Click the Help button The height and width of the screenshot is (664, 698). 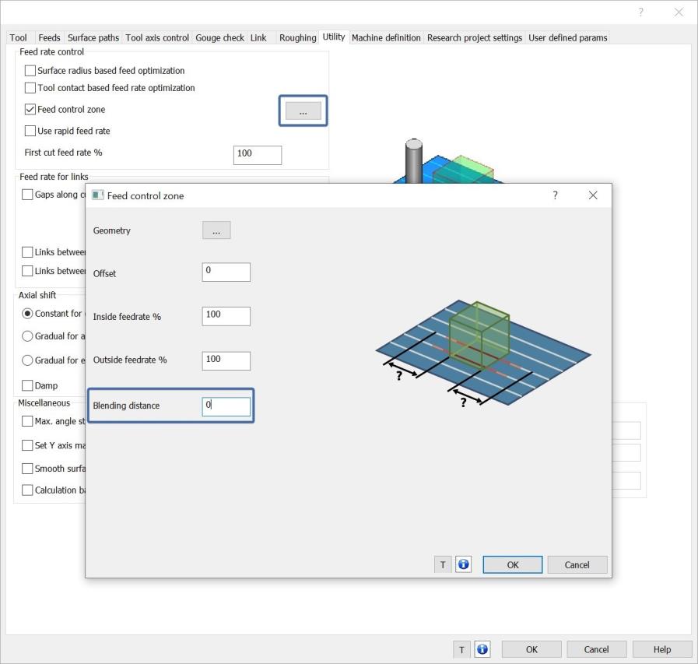662,649
